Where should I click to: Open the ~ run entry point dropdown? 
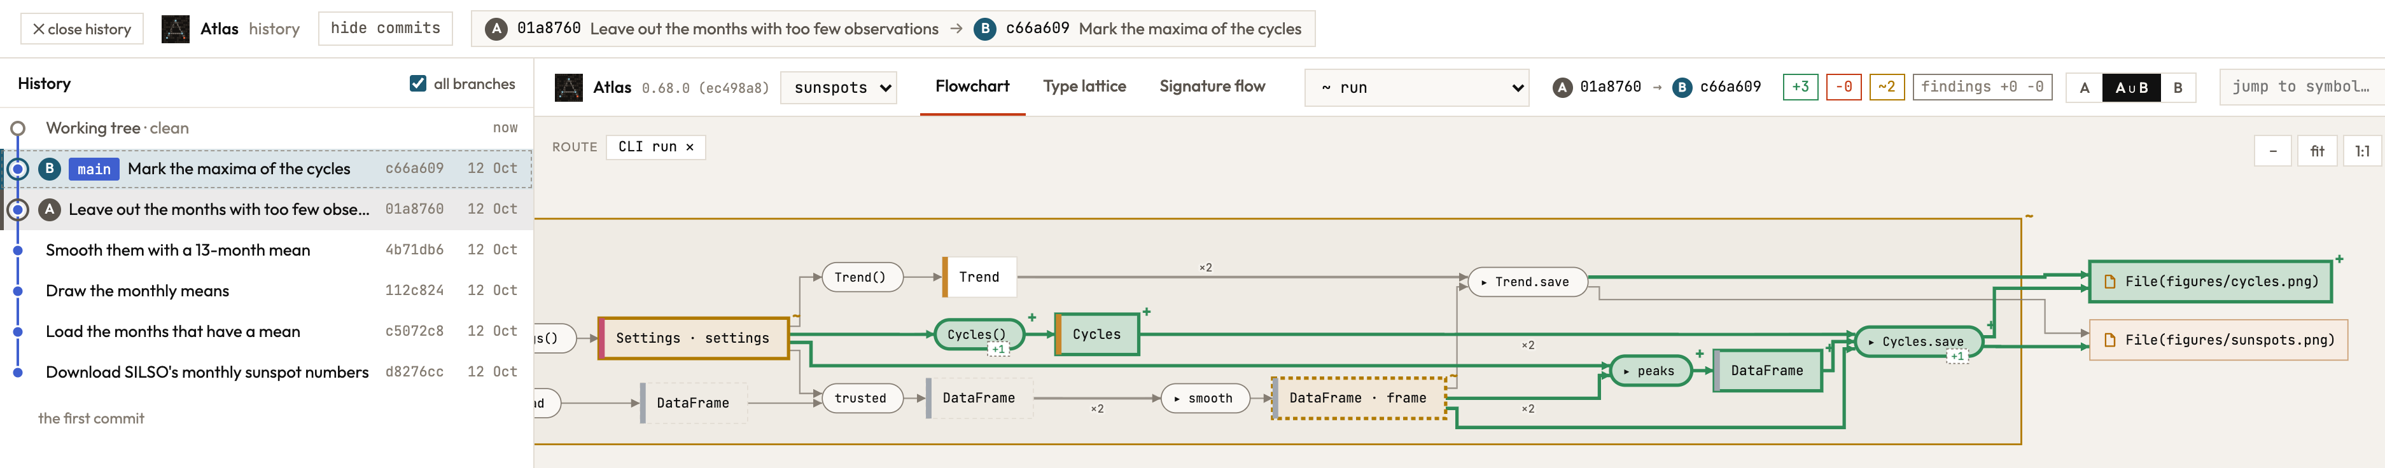click(x=1416, y=88)
